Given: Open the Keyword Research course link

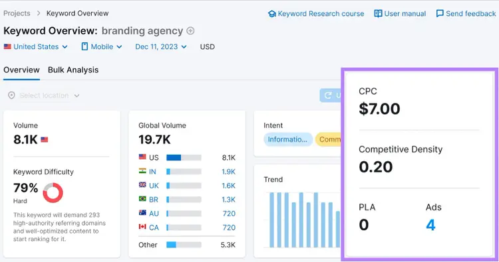Looking at the screenshot, I should pos(321,14).
